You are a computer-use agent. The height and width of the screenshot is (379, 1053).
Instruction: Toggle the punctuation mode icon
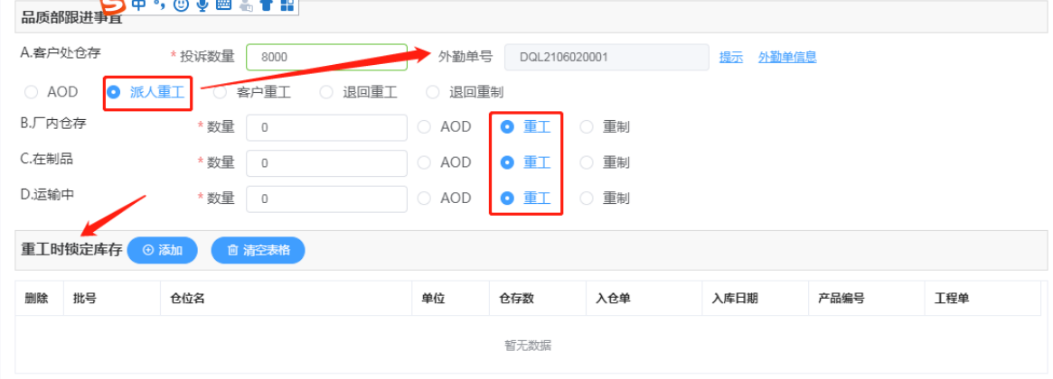159,5
